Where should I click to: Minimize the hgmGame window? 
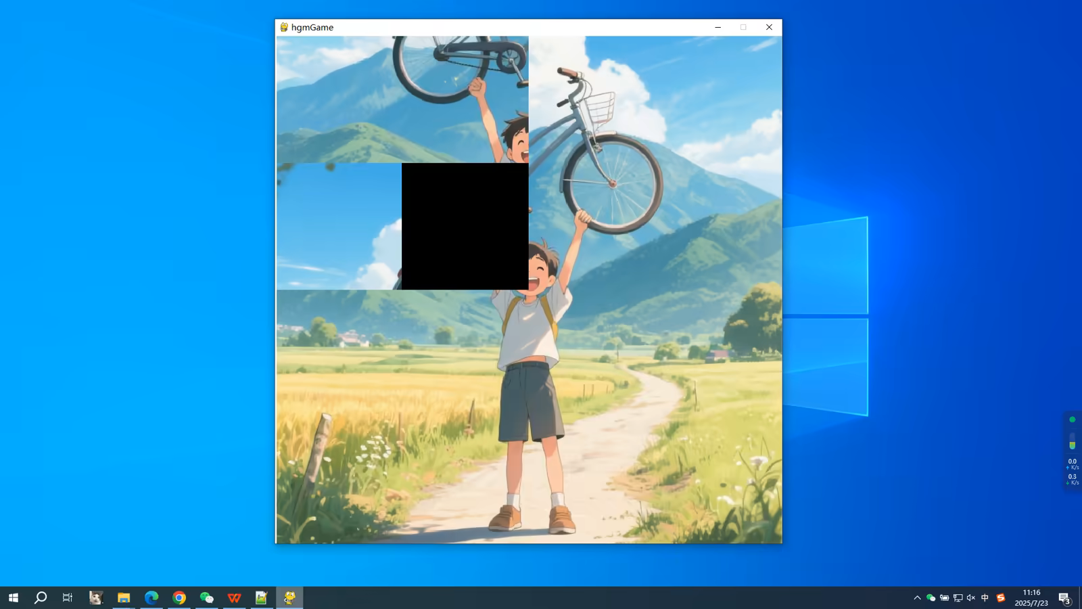[718, 27]
